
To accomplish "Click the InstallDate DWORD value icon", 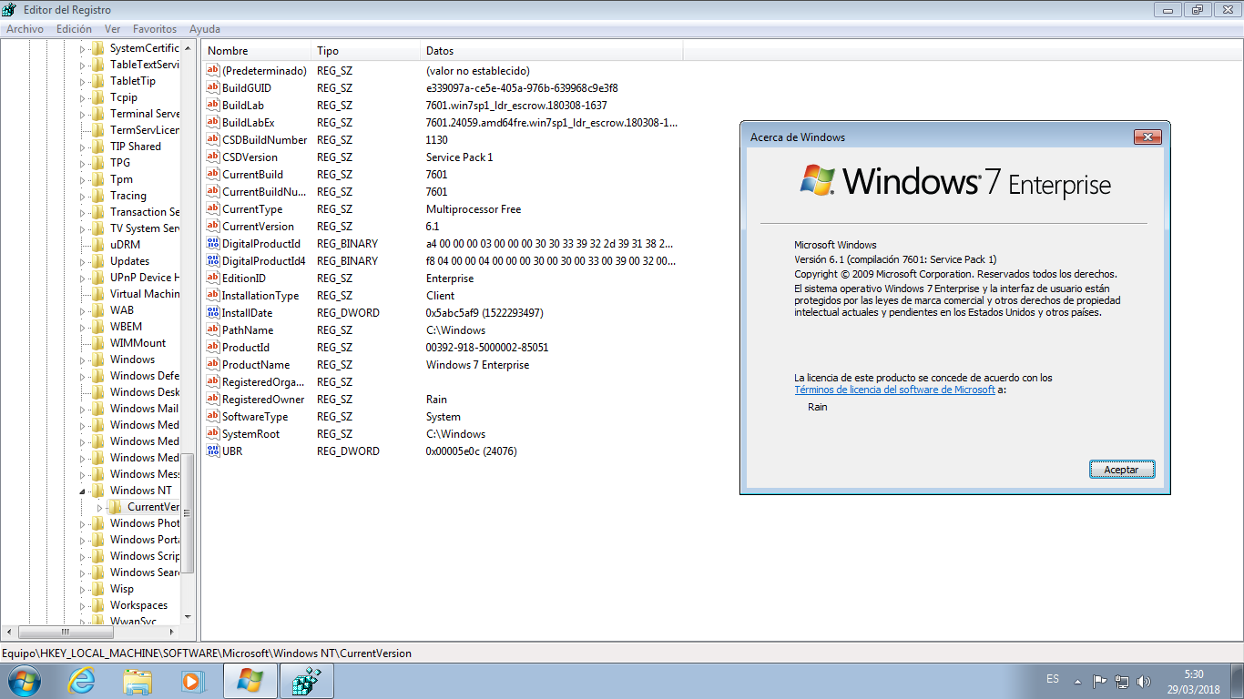I will point(213,313).
